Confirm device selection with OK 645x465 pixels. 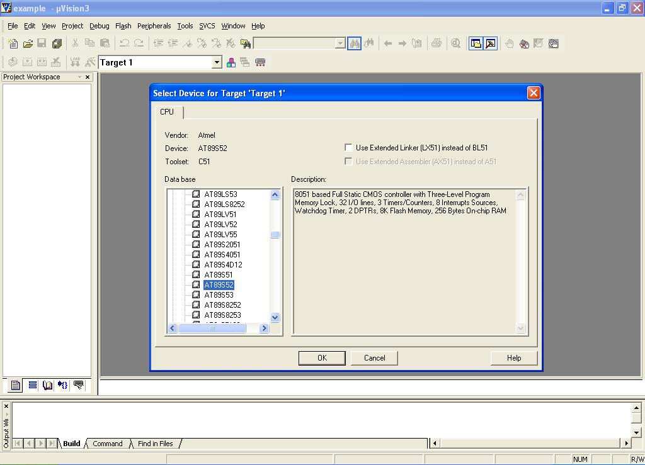click(x=322, y=358)
